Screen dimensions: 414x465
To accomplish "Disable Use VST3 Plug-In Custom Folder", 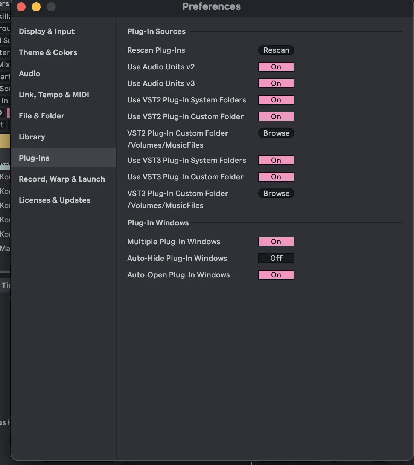I will (x=276, y=177).
